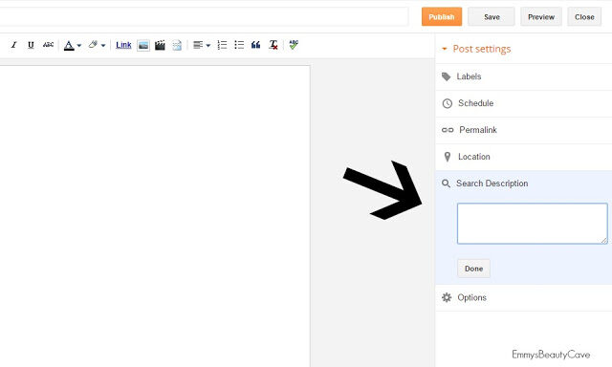The height and width of the screenshot is (367, 612).
Task: Open the Location setting
Action: point(524,157)
